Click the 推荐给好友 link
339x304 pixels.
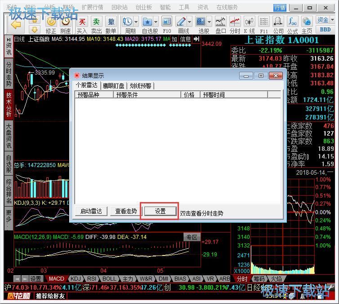(50, 296)
